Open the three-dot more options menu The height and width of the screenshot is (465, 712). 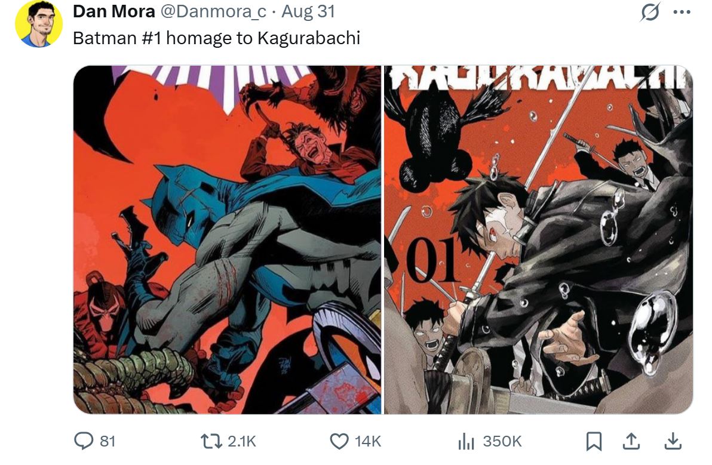[682, 13]
